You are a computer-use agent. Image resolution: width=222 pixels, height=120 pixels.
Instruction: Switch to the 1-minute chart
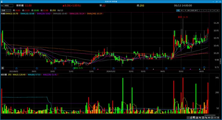[199, 10]
